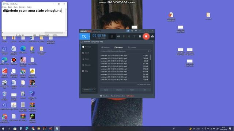Viewport: 234px width, 131px height.
Task: Click the Yükle upload button
Action: click(132, 90)
